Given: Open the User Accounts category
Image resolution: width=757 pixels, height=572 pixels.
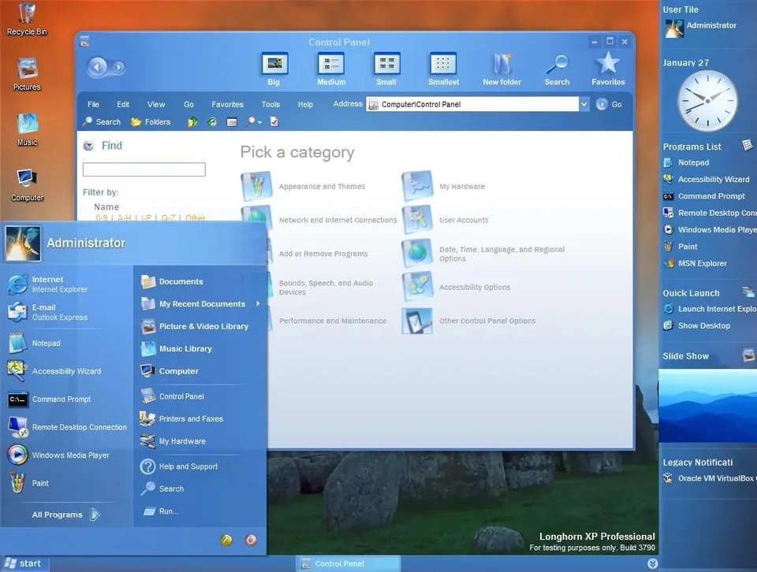Looking at the screenshot, I should (445, 220).
